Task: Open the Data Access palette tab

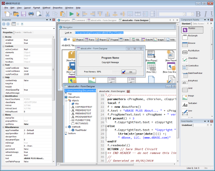Action: [x=198, y=24]
